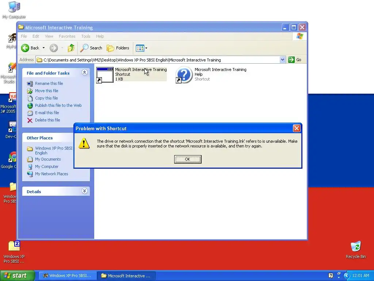Expand the Address bar dropdown

282,60
